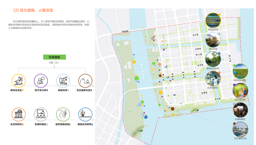Open the 观鸟生态区 circular photo on map
Image resolution: width=256 pixels, height=145 pixels.
click(x=213, y=21)
